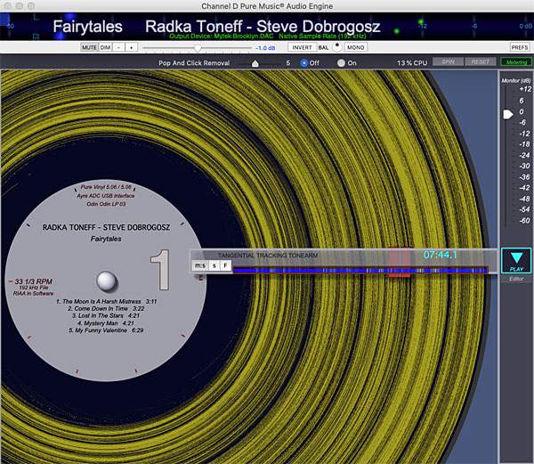Click track 4 Mystery Man
Screen dimensions: 534x464
(x=106, y=323)
